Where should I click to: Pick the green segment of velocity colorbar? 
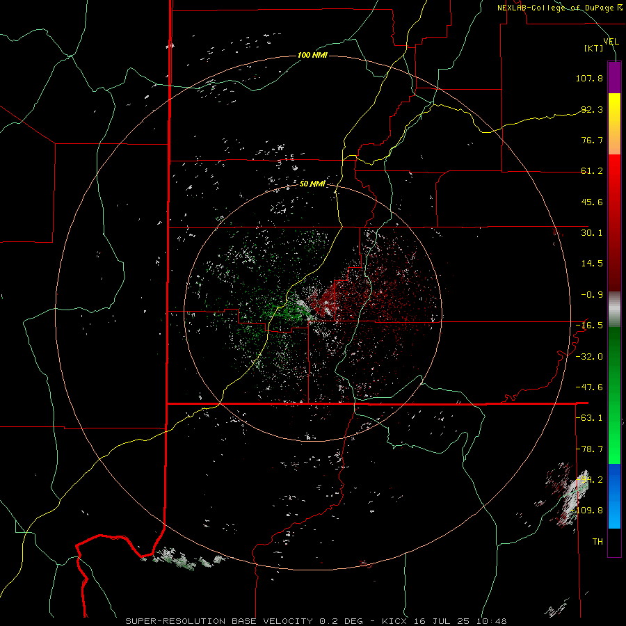point(614,395)
